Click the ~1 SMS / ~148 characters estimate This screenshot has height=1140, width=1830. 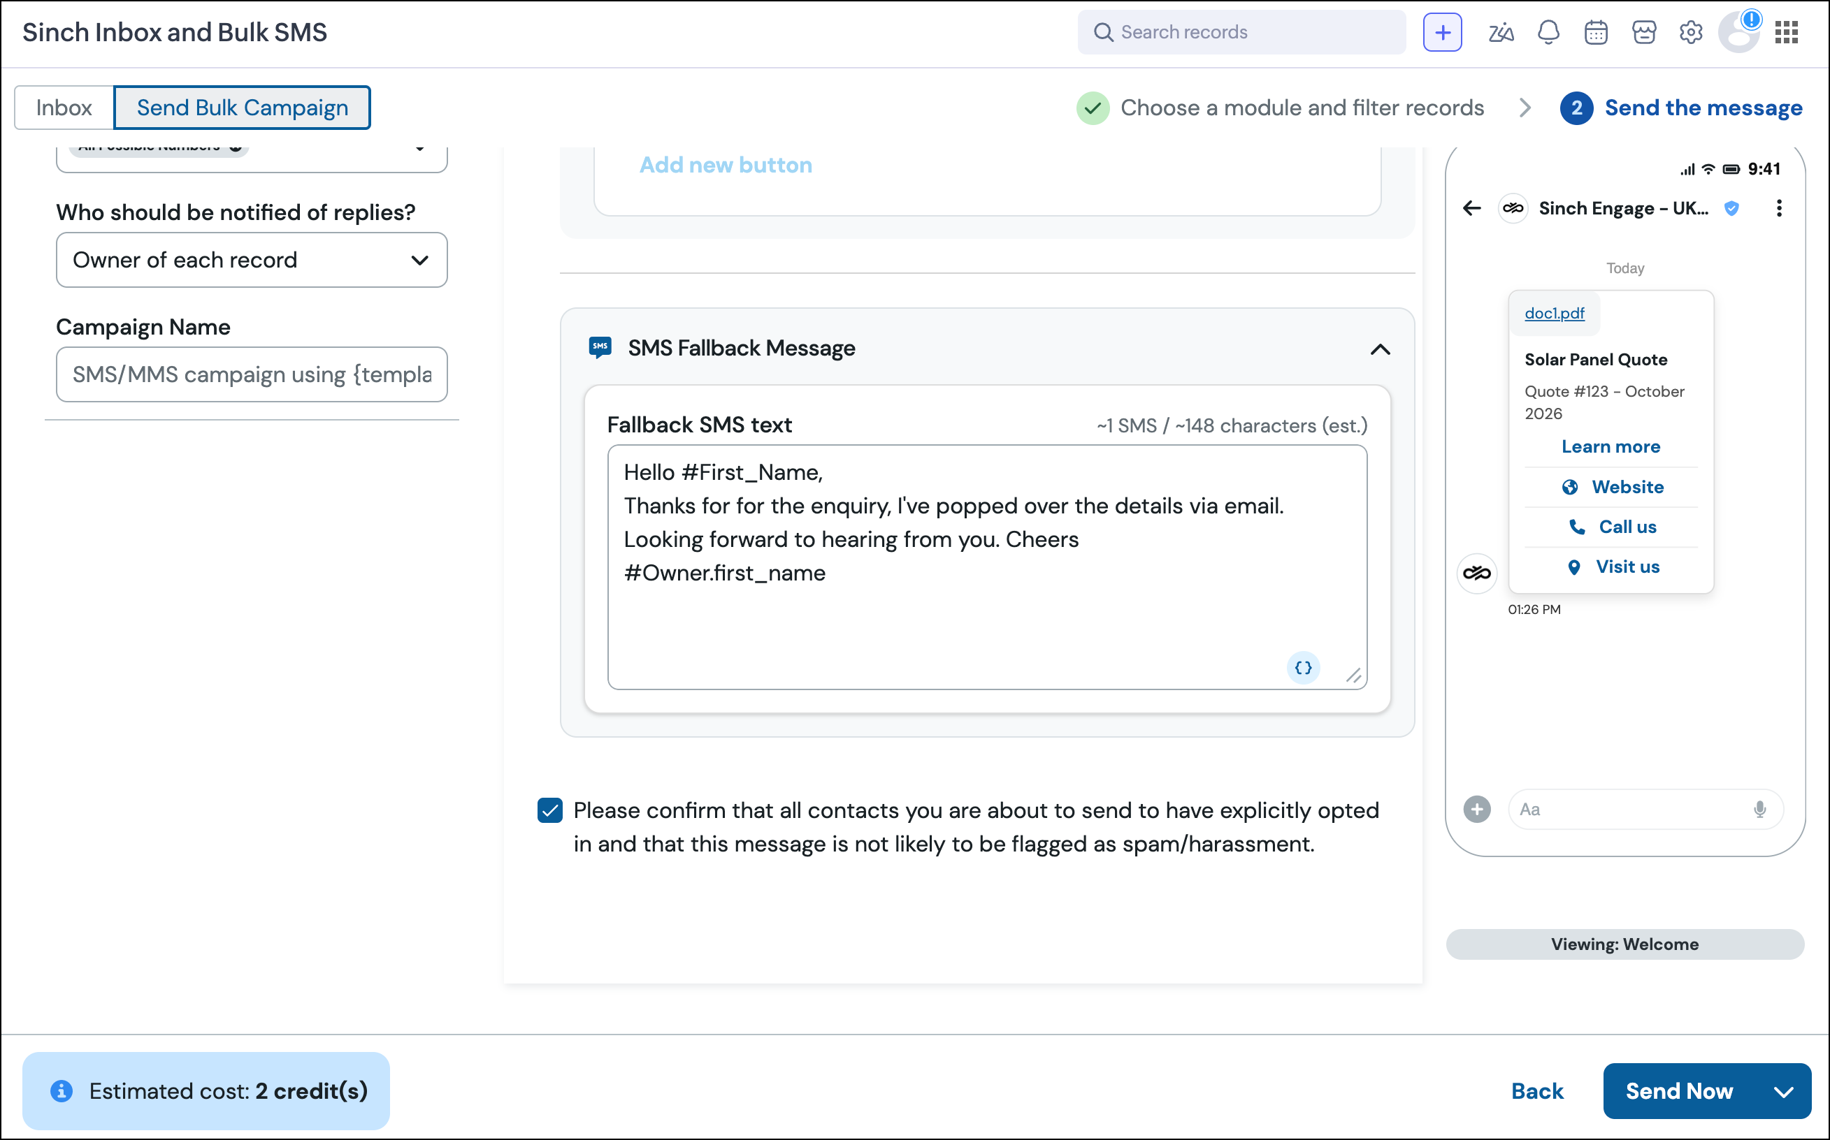click(1231, 426)
